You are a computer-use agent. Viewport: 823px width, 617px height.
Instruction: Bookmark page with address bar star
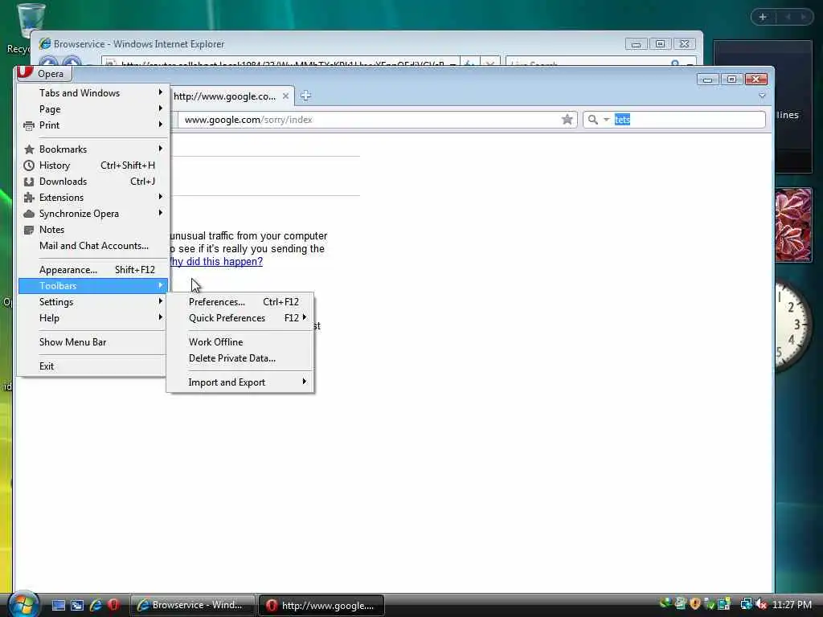point(567,120)
